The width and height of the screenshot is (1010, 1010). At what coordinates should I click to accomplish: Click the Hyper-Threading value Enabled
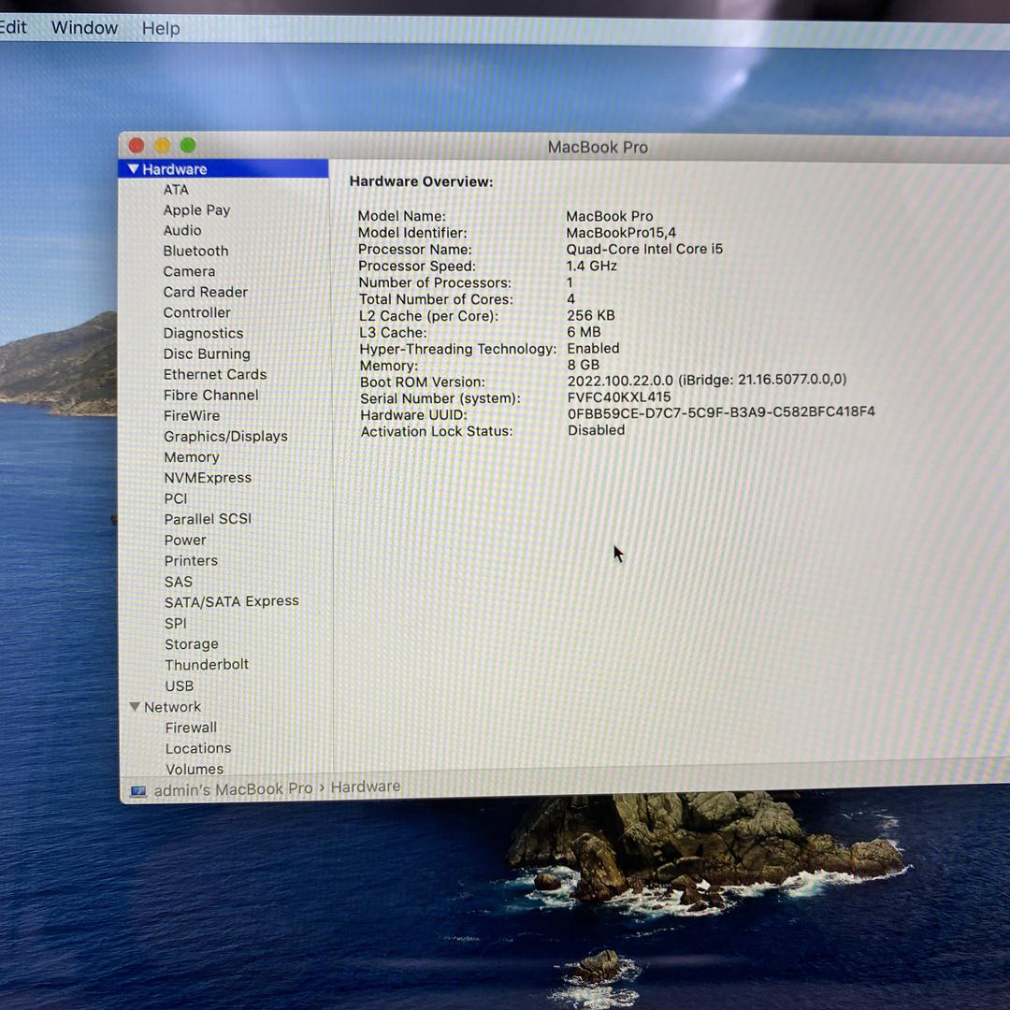pos(593,348)
